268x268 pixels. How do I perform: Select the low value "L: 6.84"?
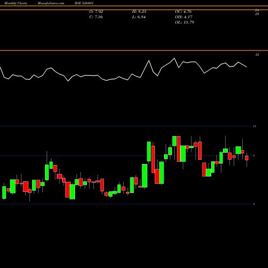tap(139, 17)
